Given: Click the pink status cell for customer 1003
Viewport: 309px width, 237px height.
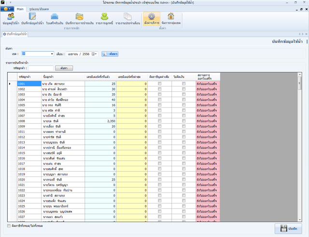Looking at the screenshot, I should [208, 94].
